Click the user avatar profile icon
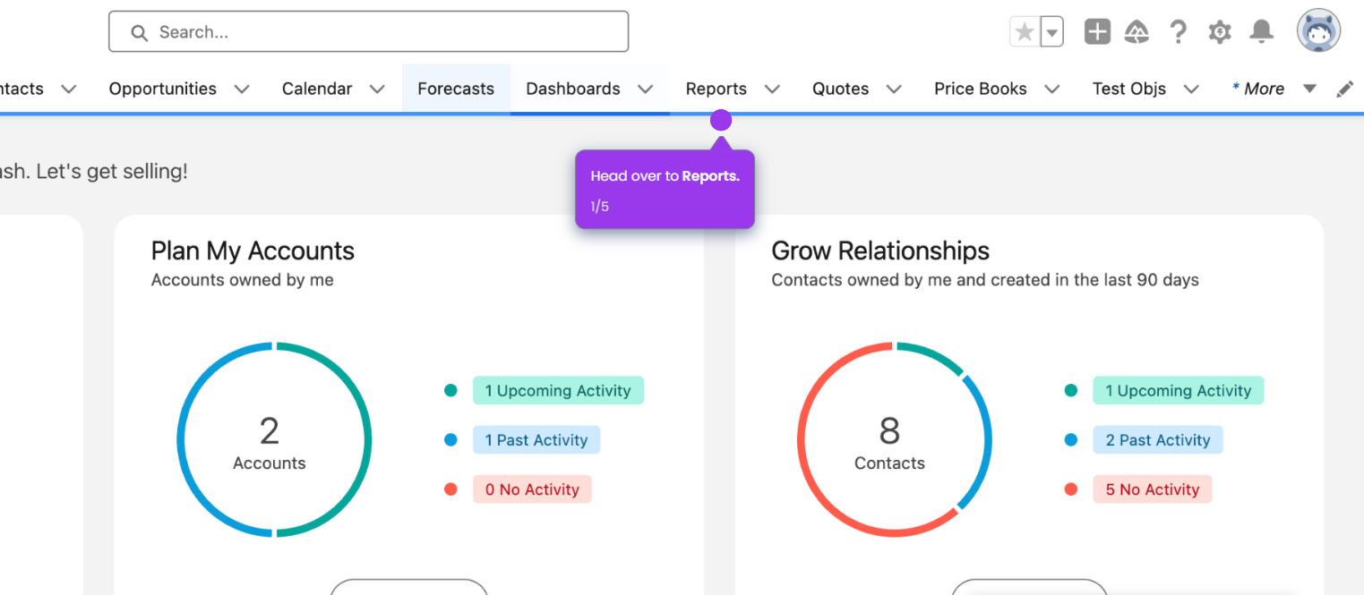This screenshot has width=1364, height=595. [x=1318, y=32]
